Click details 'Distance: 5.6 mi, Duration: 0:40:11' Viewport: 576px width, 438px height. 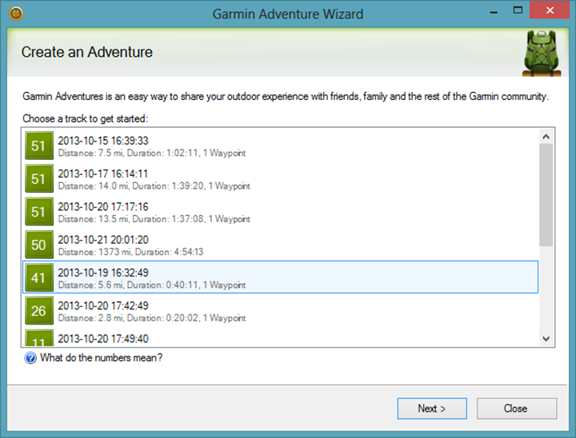(152, 285)
